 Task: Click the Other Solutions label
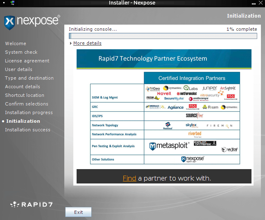(103, 159)
